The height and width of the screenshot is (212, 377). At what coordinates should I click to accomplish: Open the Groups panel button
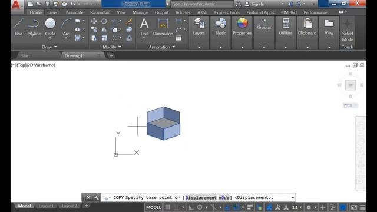coord(264,24)
